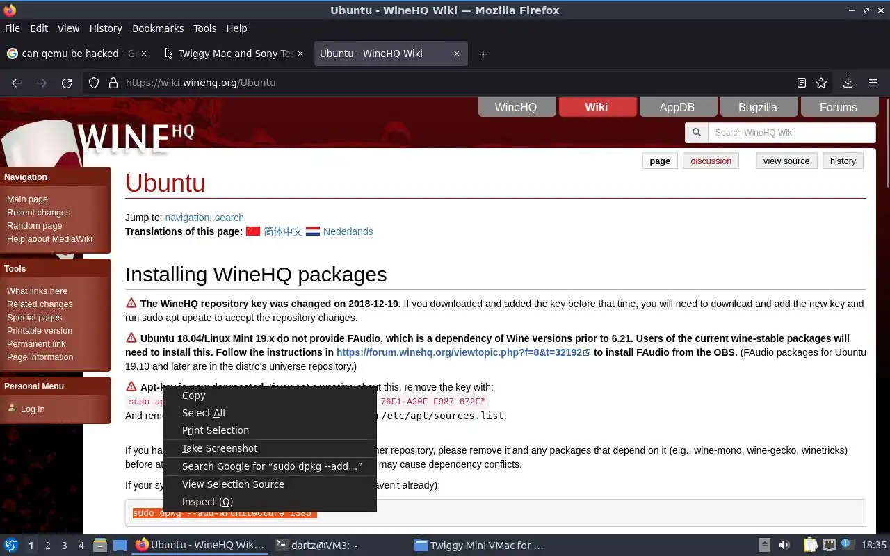Click the removable media eject tray icon

[x=764, y=545]
